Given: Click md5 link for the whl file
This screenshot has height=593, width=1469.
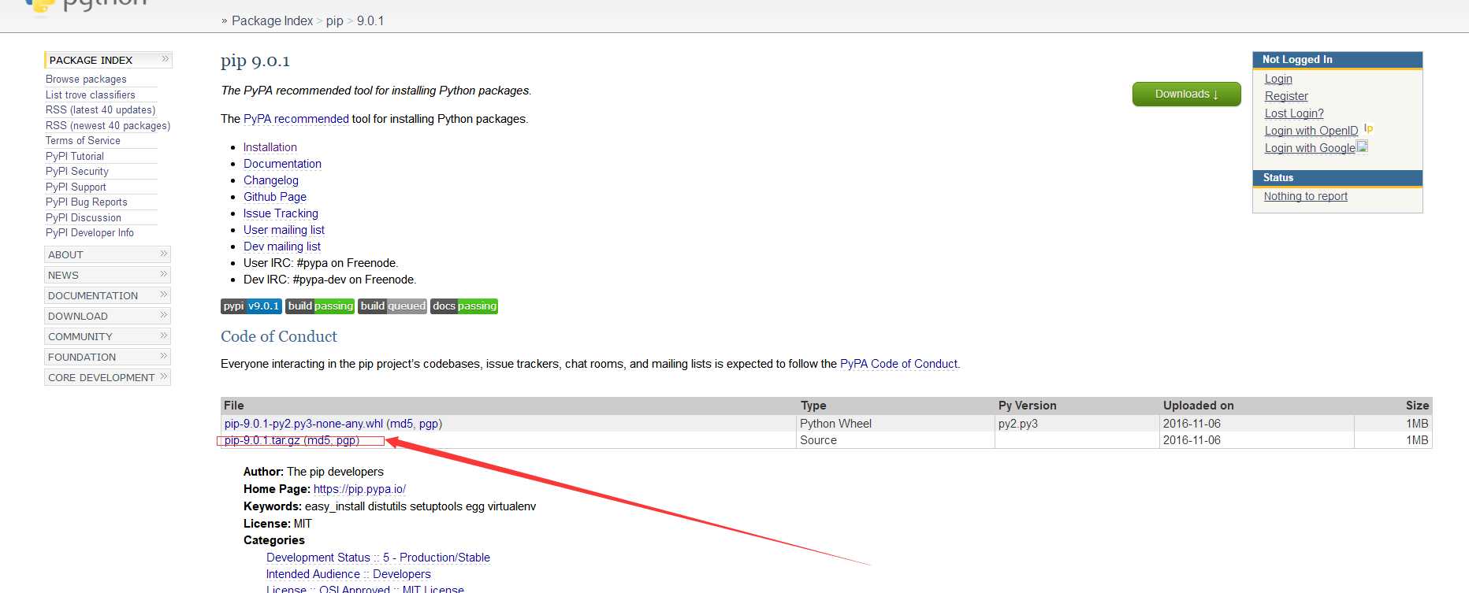Looking at the screenshot, I should [x=401, y=424].
